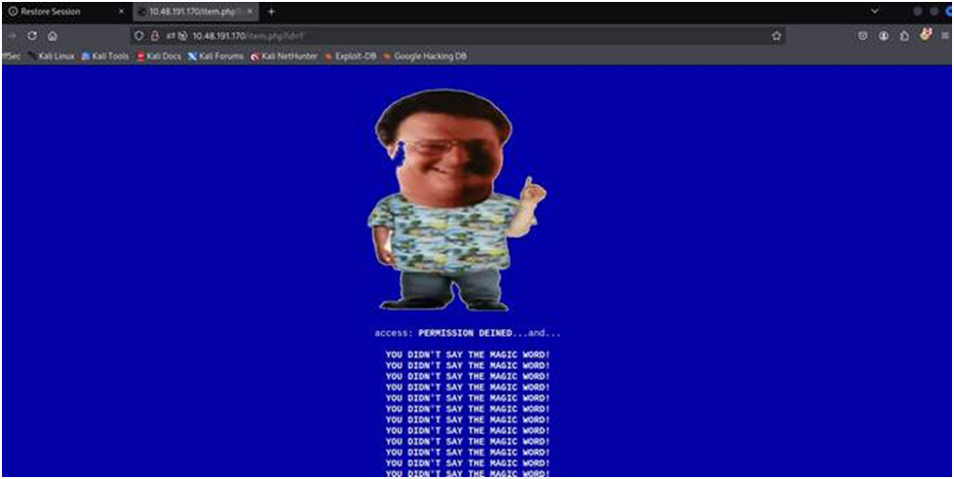The image size is (954, 479).
Task: Open the hamburger application menu
Action: (x=945, y=36)
